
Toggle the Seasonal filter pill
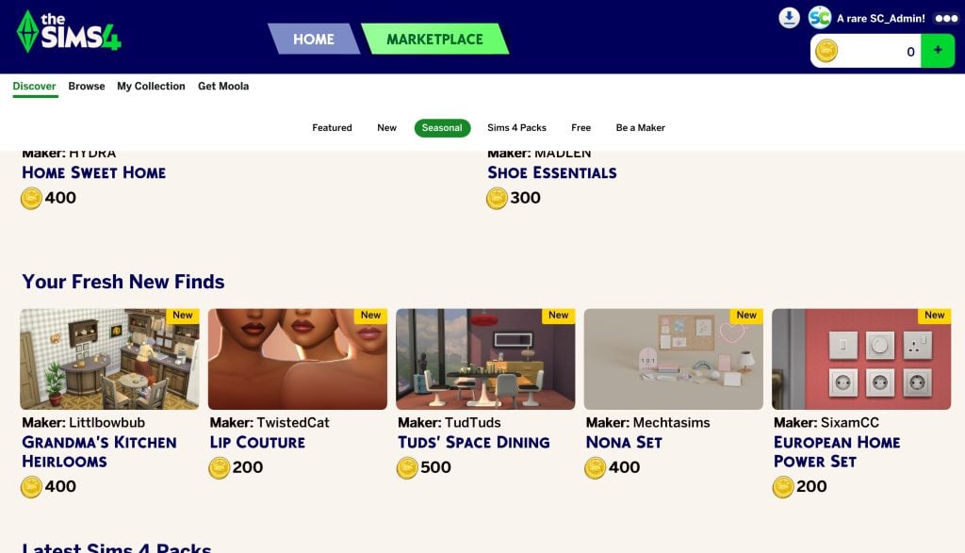(442, 127)
